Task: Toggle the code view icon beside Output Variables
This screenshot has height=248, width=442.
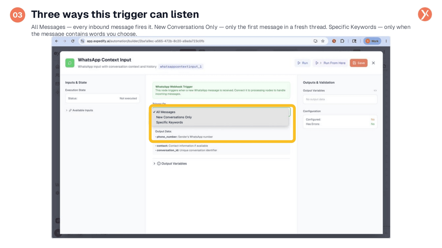Action: (x=375, y=90)
